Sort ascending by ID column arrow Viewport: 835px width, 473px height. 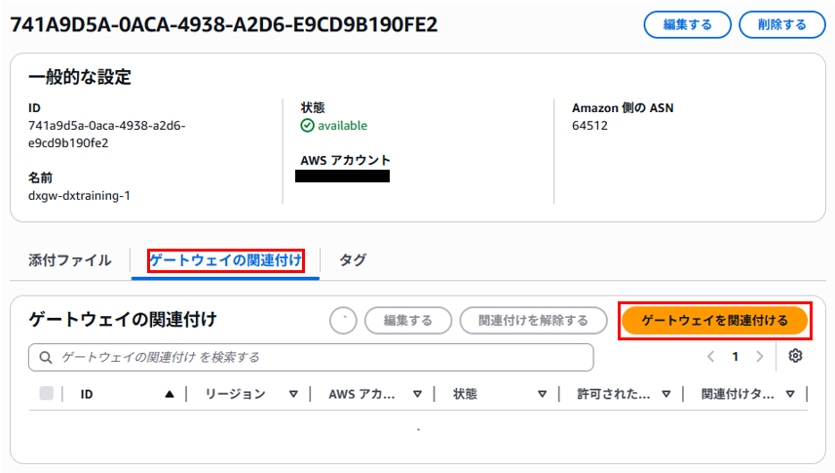pyautogui.click(x=170, y=394)
